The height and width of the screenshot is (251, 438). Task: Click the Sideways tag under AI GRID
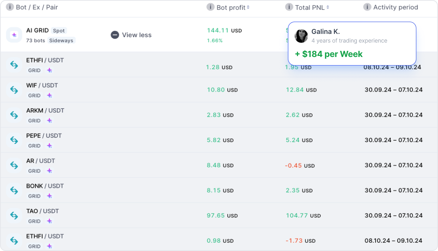pyautogui.click(x=61, y=40)
